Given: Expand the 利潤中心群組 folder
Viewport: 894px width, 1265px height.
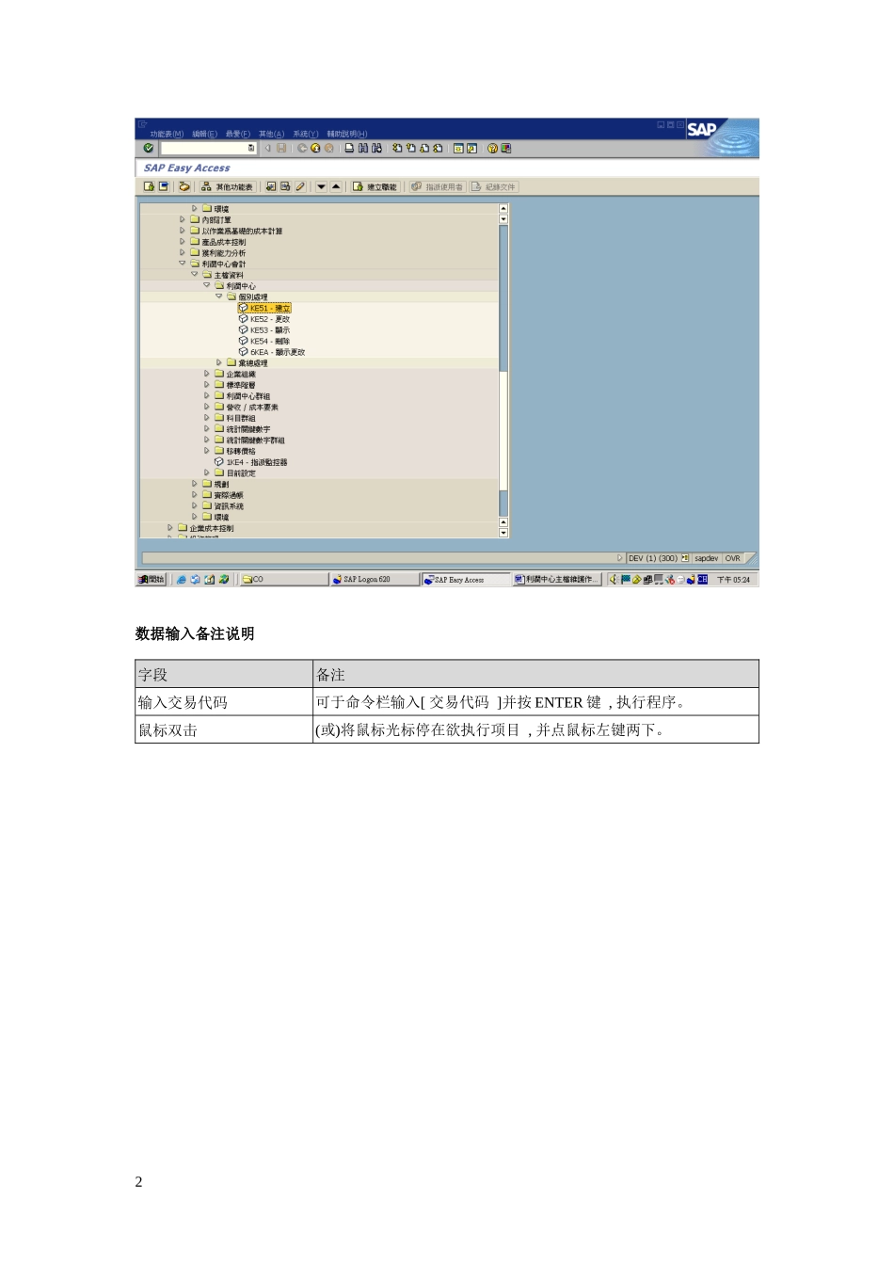Looking at the screenshot, I should pyautogui.click(x=207, y=396).
